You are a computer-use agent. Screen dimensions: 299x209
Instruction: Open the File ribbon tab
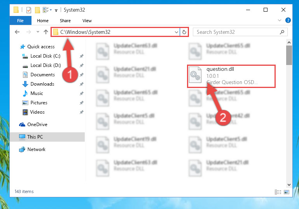[20, 20]
